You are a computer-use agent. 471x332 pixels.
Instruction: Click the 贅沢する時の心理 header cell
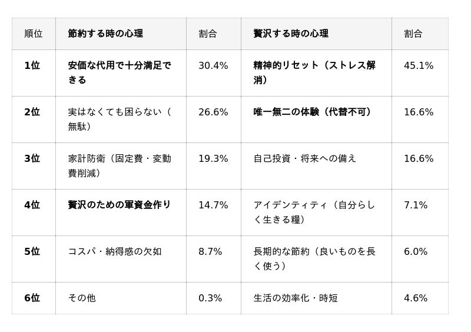[x=291, y=34]
